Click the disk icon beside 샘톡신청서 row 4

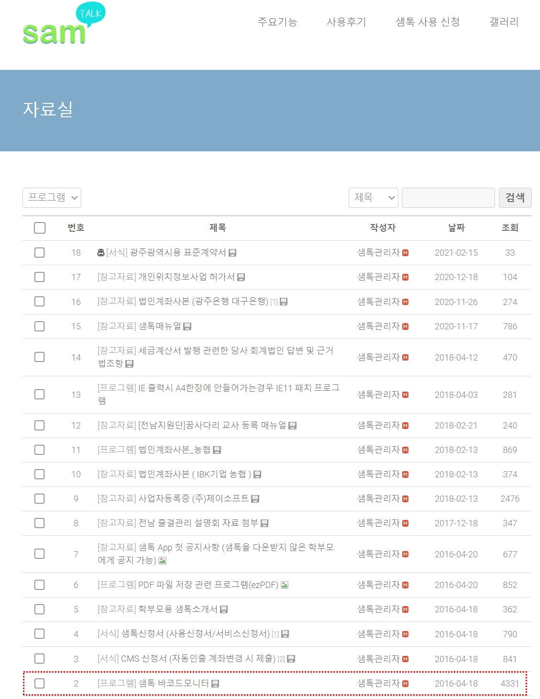(285, 634)
